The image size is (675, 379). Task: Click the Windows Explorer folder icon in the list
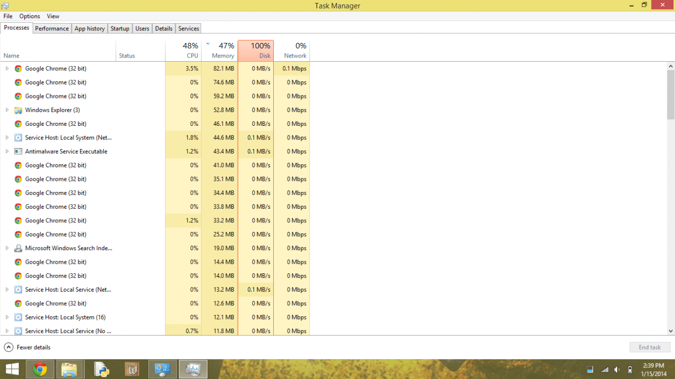18,110
